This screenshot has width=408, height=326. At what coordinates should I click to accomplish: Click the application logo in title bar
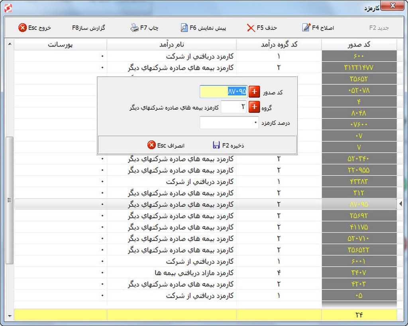[x=8, y=8]
